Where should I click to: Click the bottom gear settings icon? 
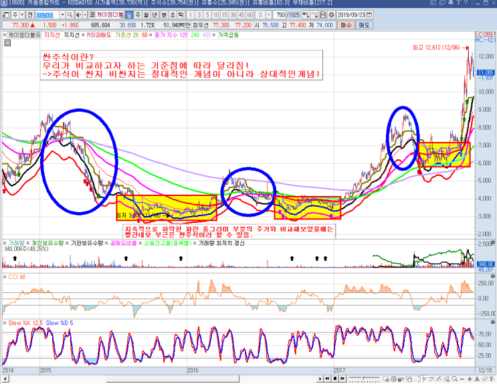[394, 379]
